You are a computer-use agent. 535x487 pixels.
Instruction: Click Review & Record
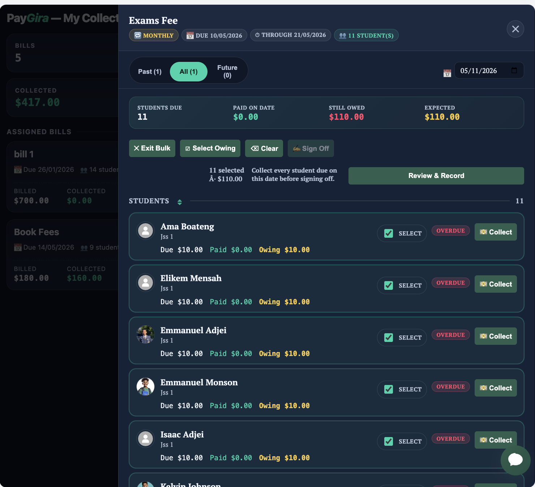coord(436,176)
